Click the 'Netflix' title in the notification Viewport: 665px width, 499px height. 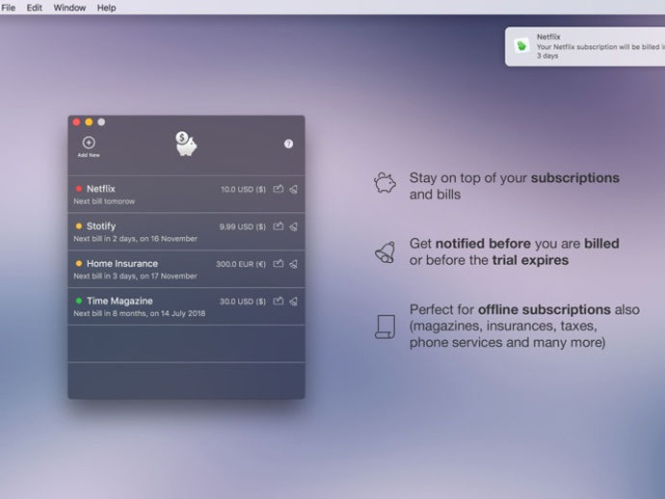[x=548, y=37]
